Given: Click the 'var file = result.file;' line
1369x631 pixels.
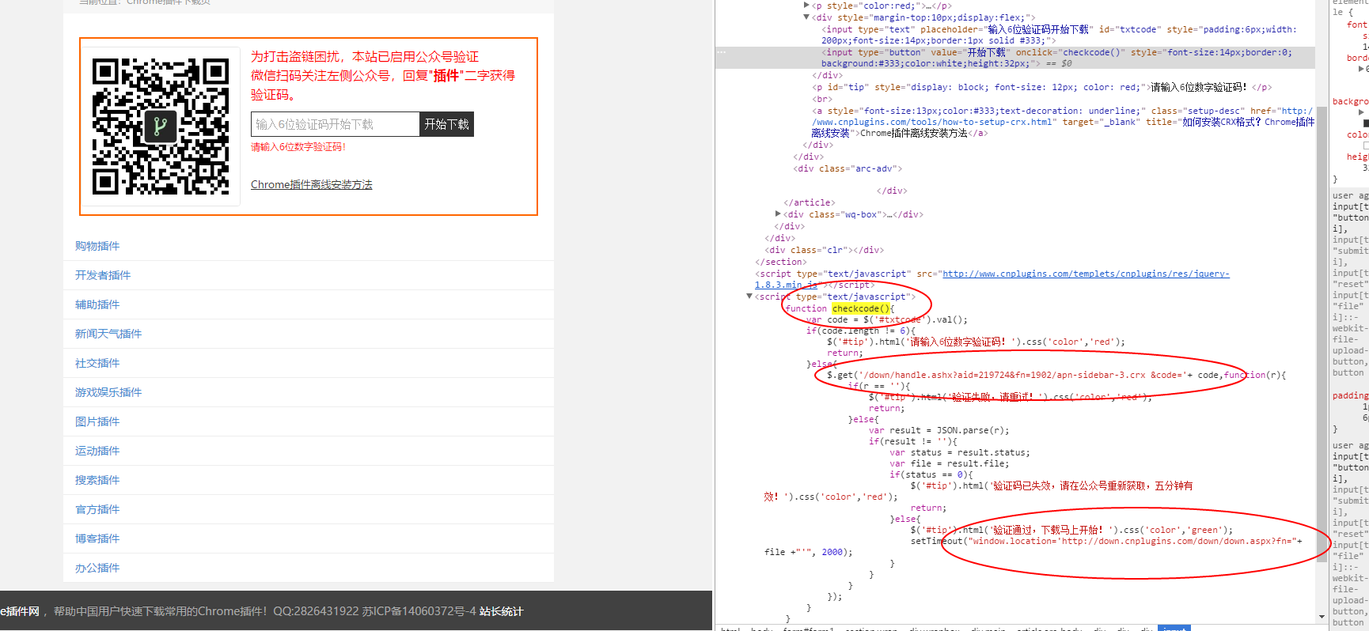Looking at the screenshot, I should coord(949,463).
